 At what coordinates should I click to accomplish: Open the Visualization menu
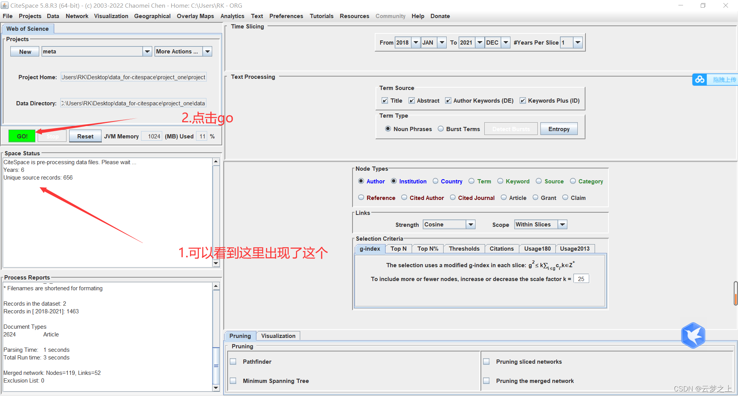(111, 16)
